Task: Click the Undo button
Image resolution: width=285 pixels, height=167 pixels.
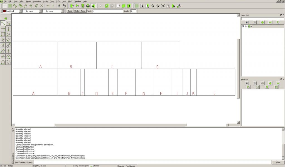Action: (x=77, y=11)
